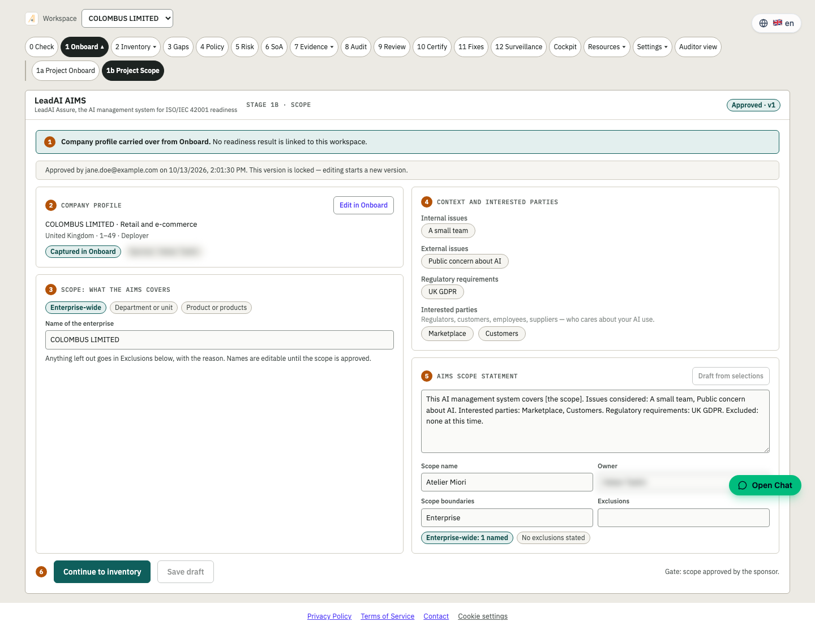
Task: Switch to Auditor view
Action: 698,47
